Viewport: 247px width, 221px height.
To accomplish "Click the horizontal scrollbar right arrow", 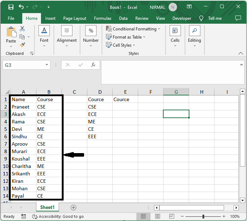I will click(236, 208).
